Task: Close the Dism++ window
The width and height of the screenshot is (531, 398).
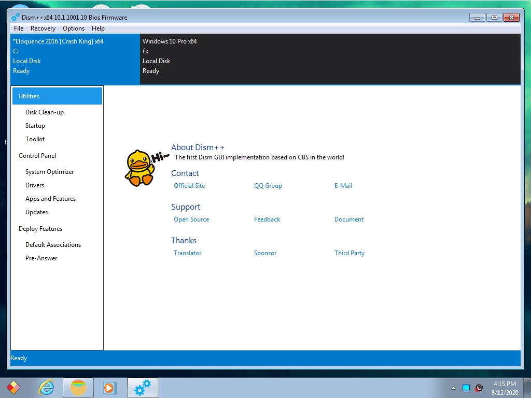Action: coord(512,17)
